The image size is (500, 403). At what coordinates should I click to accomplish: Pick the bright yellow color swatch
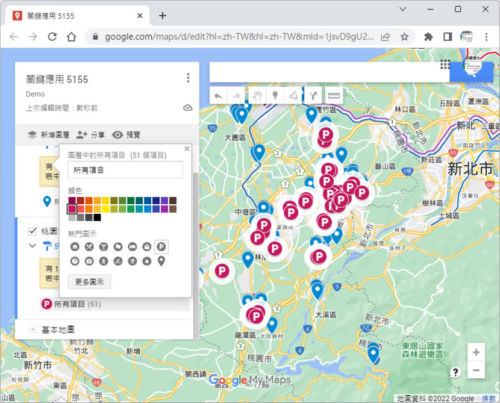pos(105,209)
